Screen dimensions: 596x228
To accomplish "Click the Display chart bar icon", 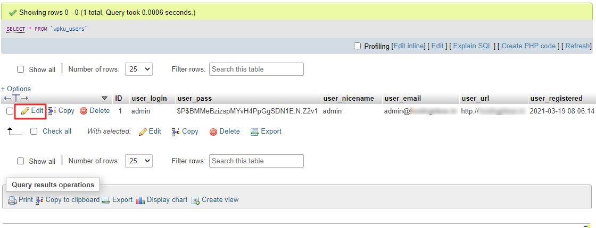I will [x=140, y=200].
